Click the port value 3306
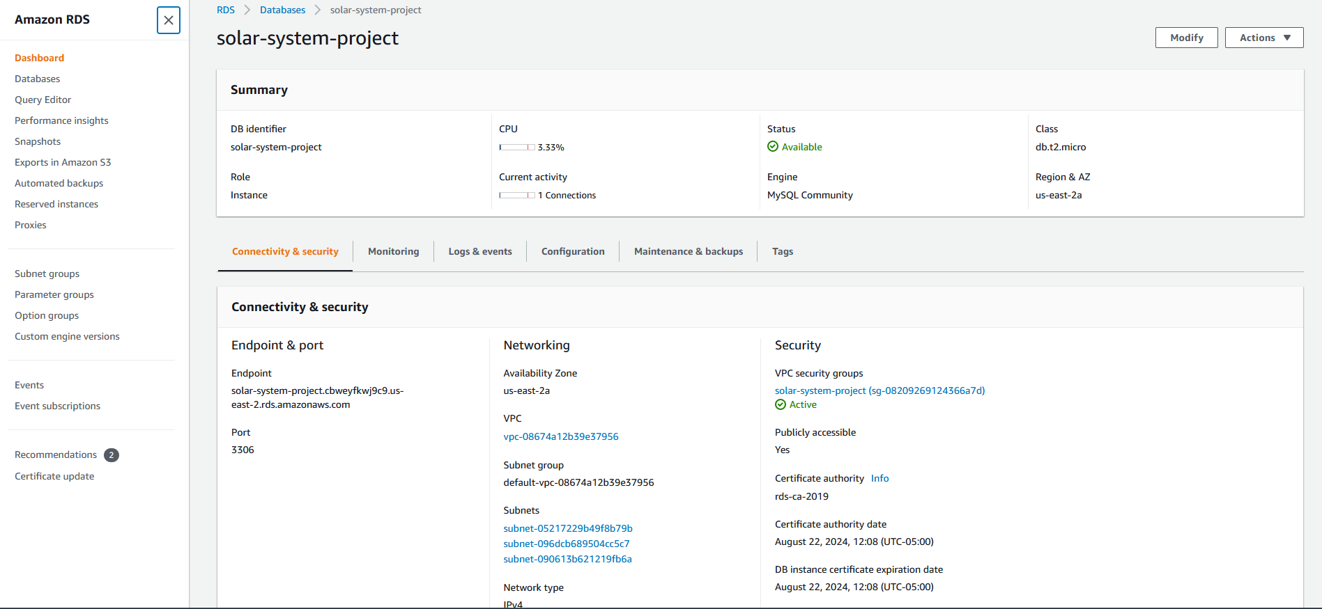Image resolution: width=1322 pixels, height=609 pixels. click(243, 450)
